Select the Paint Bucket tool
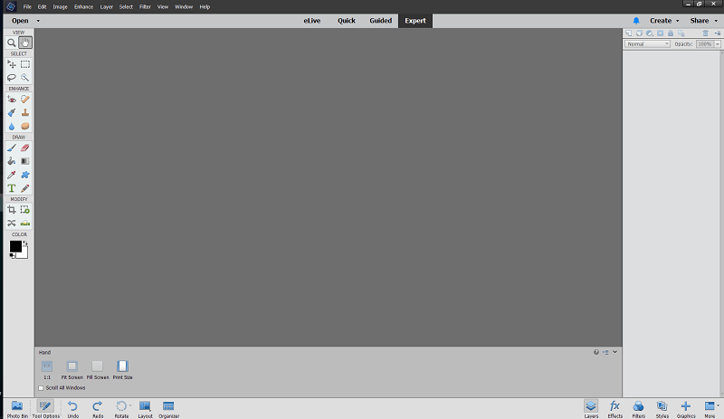 (x=12, y=161)
